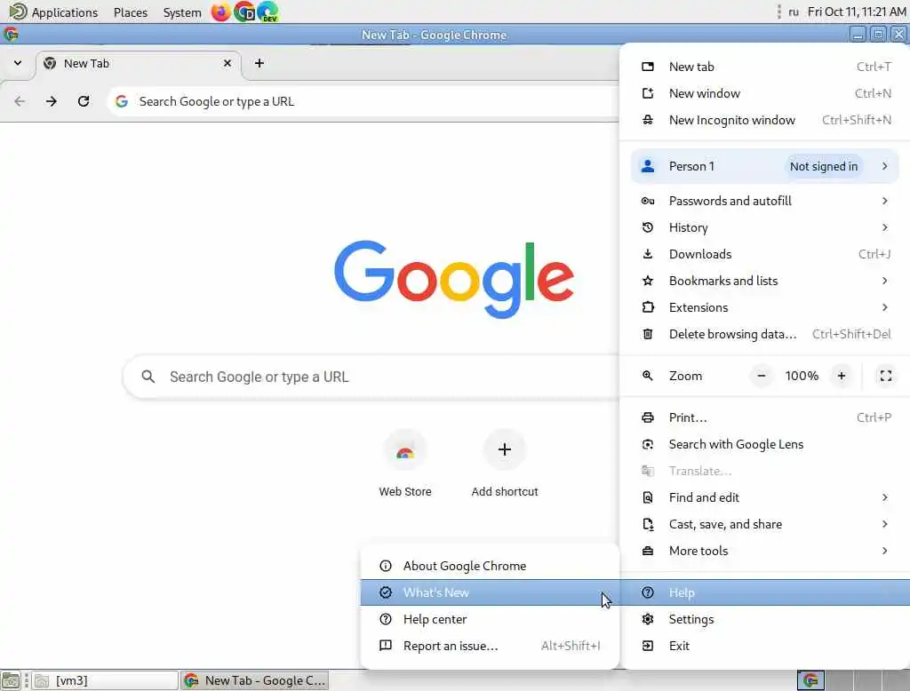The width and height of the screenshot is (910, 691).
Task: Click the show desktop icon in bottom panel
Action: (x=11, y=680)
